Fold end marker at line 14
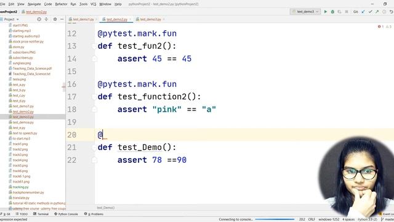Viewport: 394px width, 222px height. [94, 59]
